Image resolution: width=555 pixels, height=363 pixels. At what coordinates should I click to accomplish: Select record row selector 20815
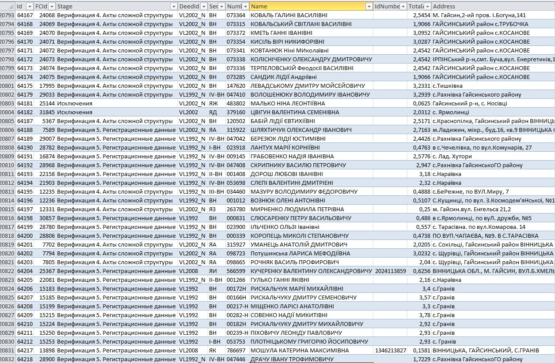[7, 210]
